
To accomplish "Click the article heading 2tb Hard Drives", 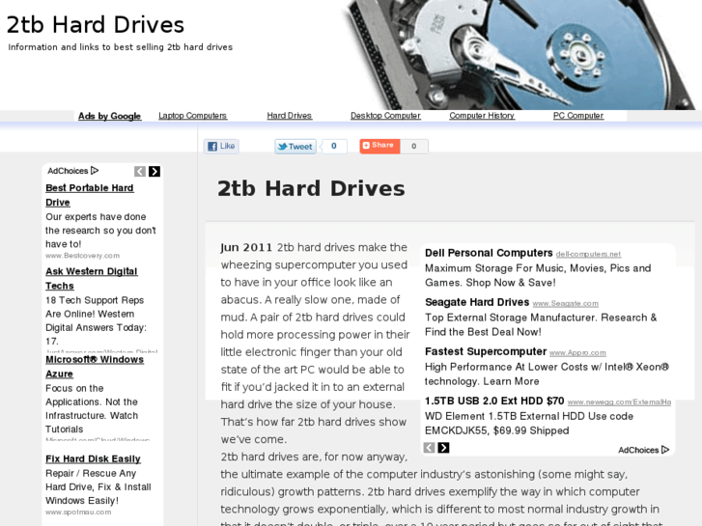I will click(x=311, y=188).
